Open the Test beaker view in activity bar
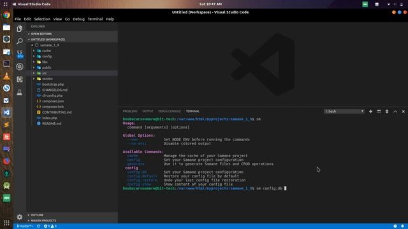Viewport: 408px width, 229px height. click(20, 92)
